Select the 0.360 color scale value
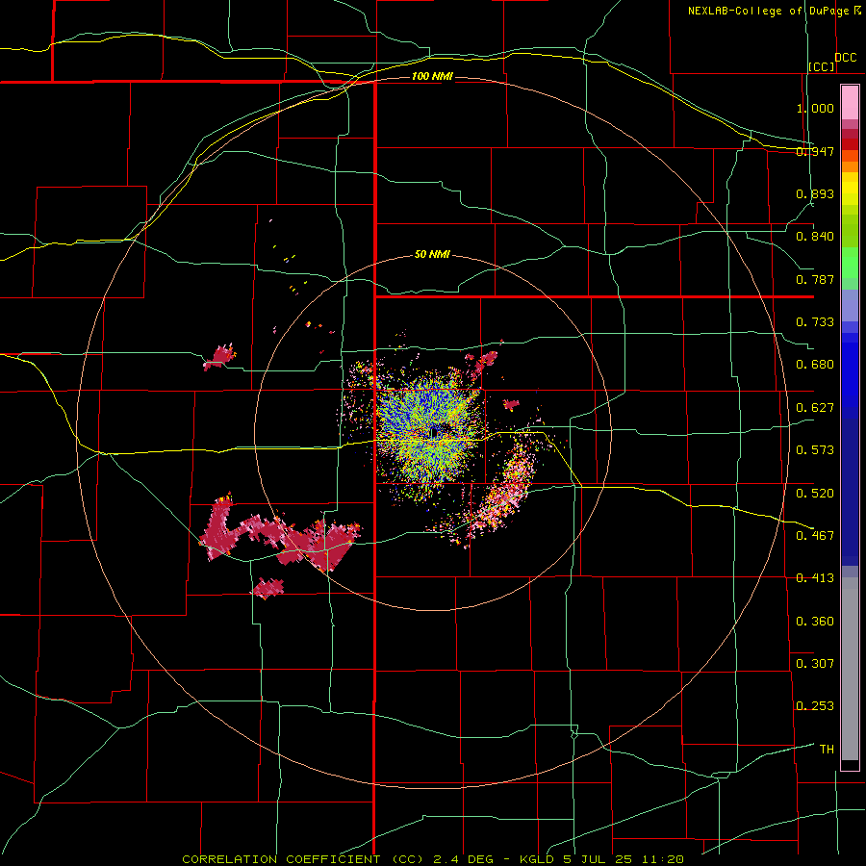This screenshot has height=866, width=866. pyautogui.click(x=815, y=622)
